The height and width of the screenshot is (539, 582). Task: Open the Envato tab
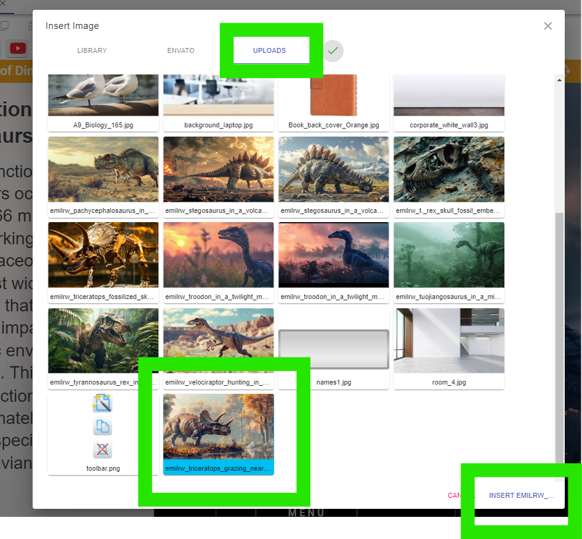[x=180, y=50]
